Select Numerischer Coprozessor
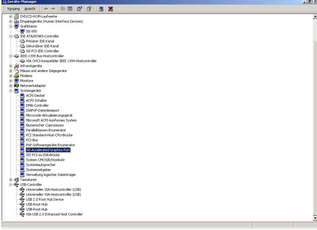317x230 pixels. click(45, 125)
